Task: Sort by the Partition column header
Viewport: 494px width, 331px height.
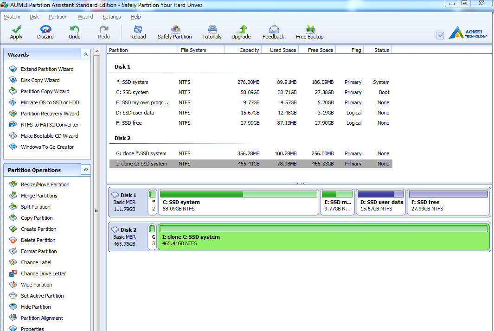Action: pyautogui.click(x=142, y=50)
